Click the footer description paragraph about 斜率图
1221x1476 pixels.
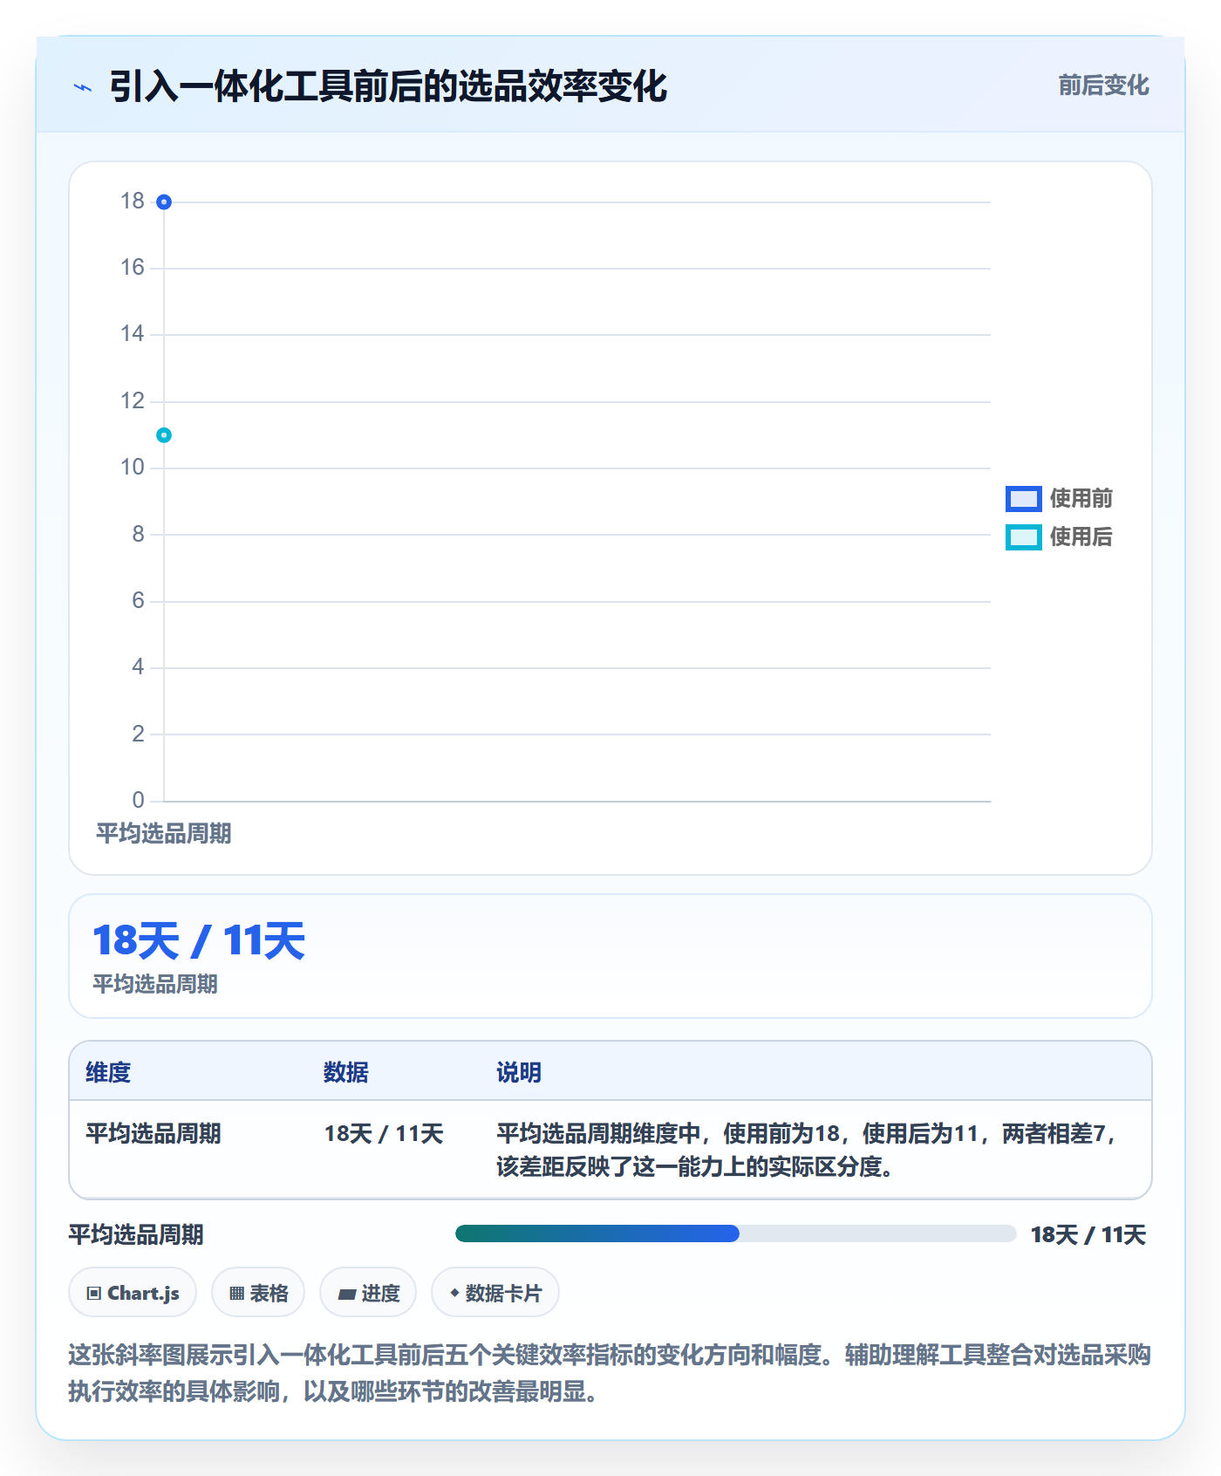coord(610,1373)
